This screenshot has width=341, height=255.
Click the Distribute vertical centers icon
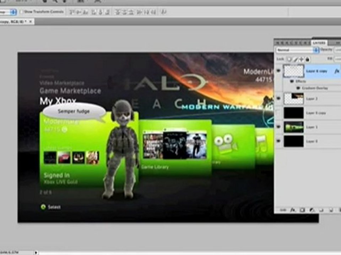(124, 12)
